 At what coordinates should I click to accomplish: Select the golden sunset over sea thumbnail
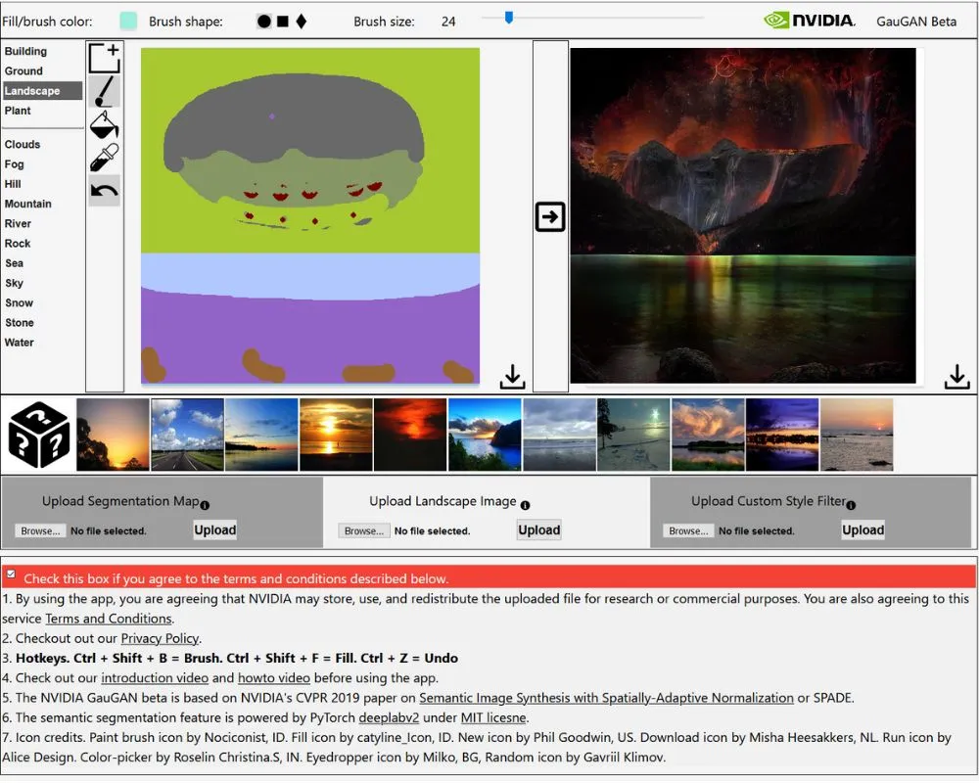(x=336, y=435)
